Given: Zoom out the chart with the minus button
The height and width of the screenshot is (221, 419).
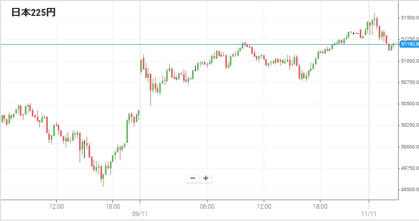Looking at the screenshot, I should (193, 178).
